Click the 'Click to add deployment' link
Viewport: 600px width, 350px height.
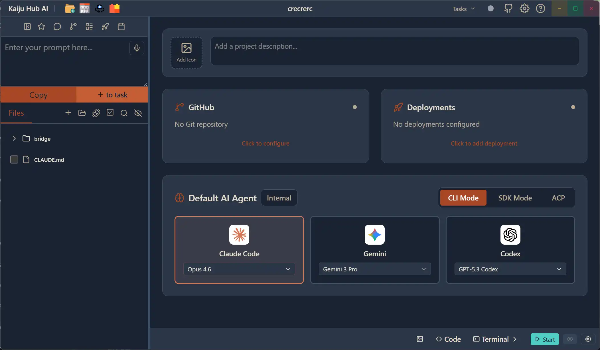(484, 143)
